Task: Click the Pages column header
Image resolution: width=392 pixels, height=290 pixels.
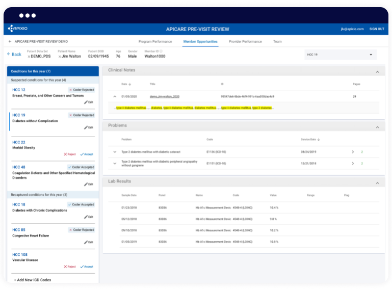Action: point(356,84)
